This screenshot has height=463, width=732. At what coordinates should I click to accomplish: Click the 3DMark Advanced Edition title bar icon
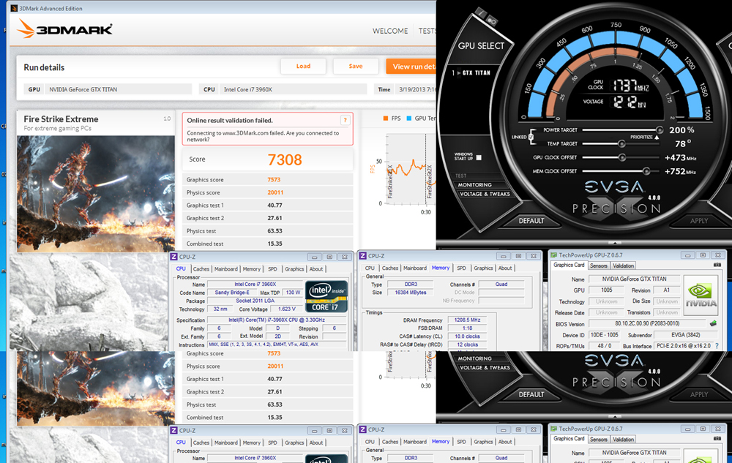click(14, 8)
